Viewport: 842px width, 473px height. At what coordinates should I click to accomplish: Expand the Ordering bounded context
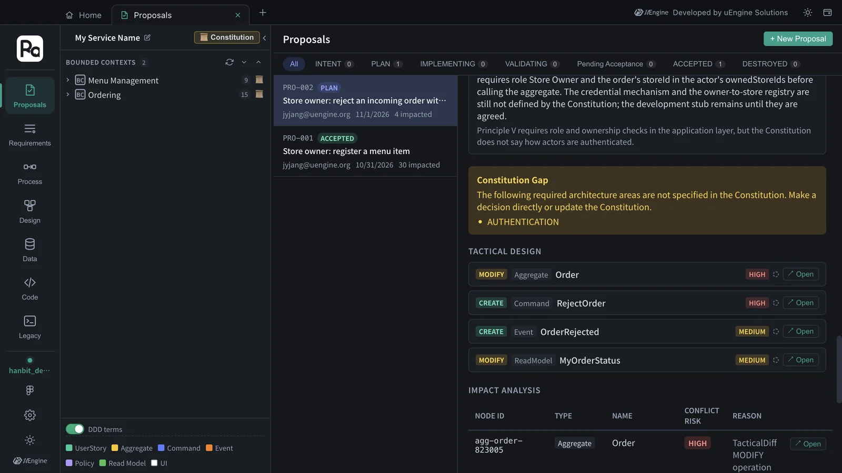68,95
